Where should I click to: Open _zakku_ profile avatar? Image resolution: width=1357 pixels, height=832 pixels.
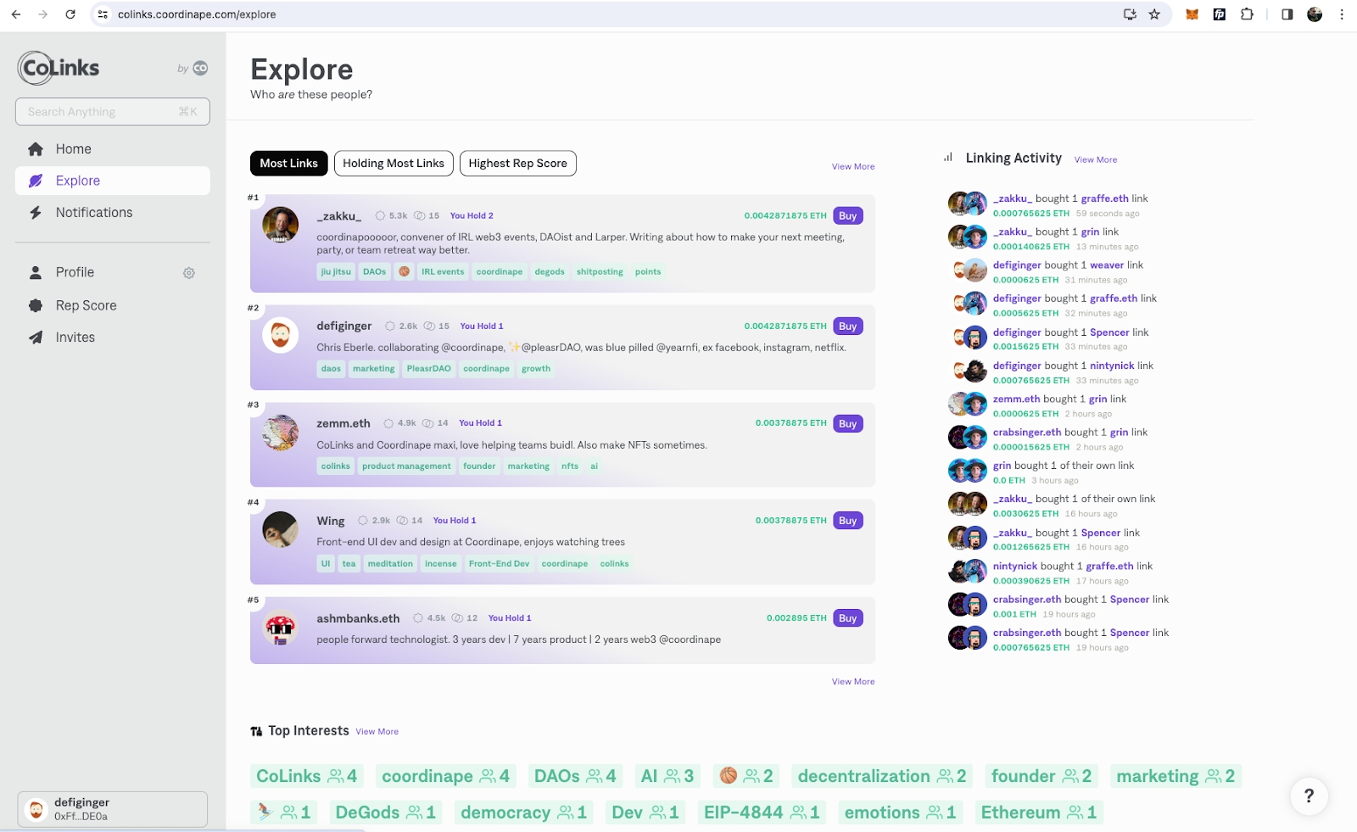281,225
